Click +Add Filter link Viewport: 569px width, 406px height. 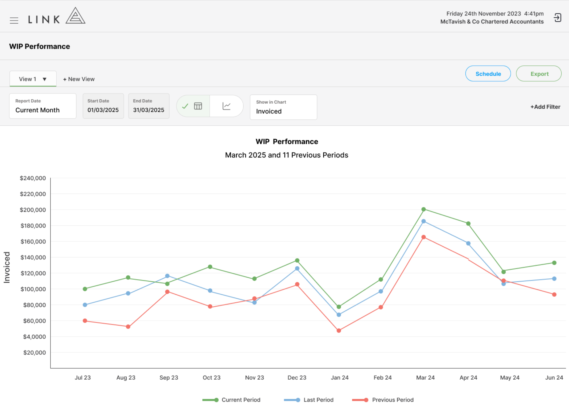545,107
